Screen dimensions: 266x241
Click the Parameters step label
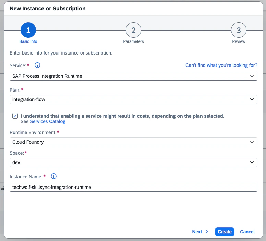pyautogui.click(x=133, y=41)
